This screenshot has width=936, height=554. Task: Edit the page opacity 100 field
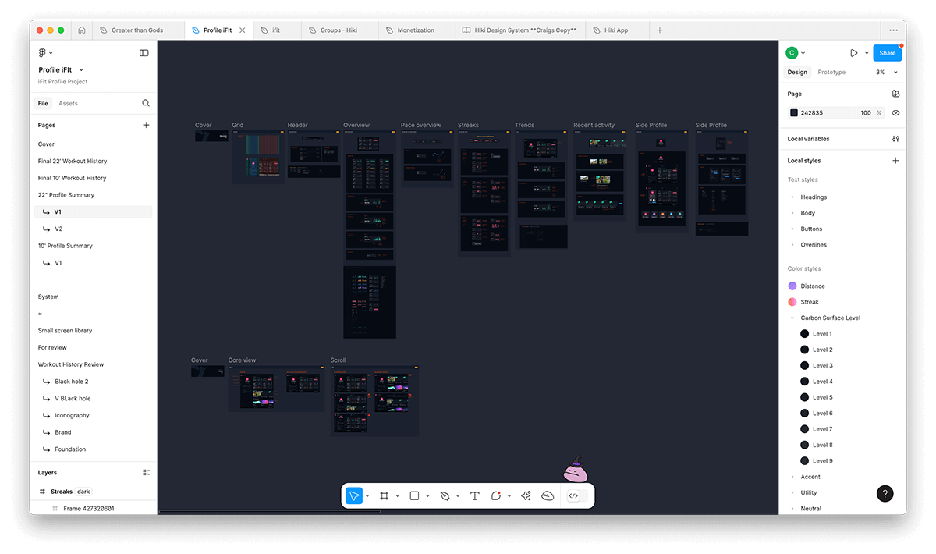click(x=865, y=113)
